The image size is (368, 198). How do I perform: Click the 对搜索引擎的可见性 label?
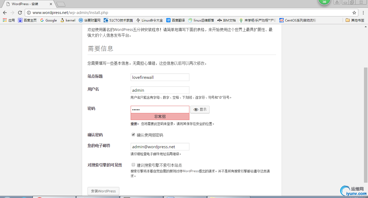[105, 165]
